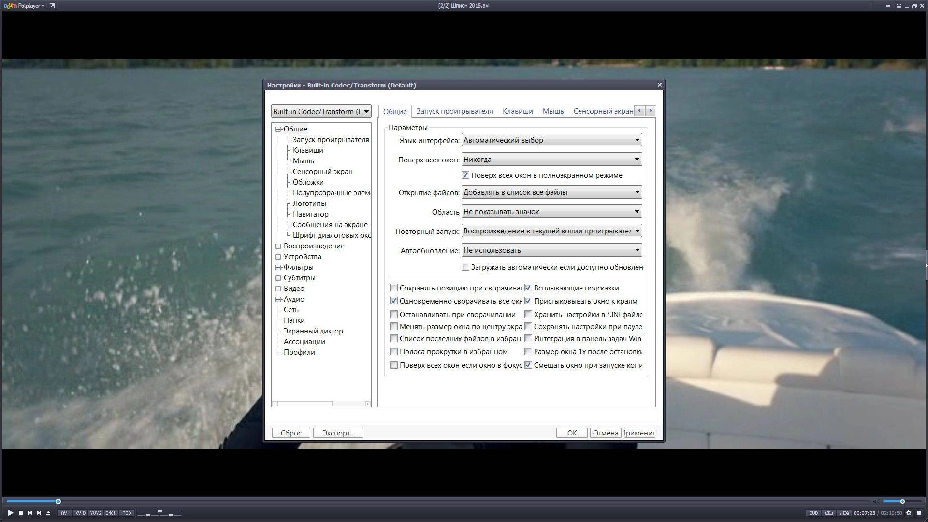Open the Поверх всех окон dropdown
This screenshot has width=928, height=522.
(551, 159)
